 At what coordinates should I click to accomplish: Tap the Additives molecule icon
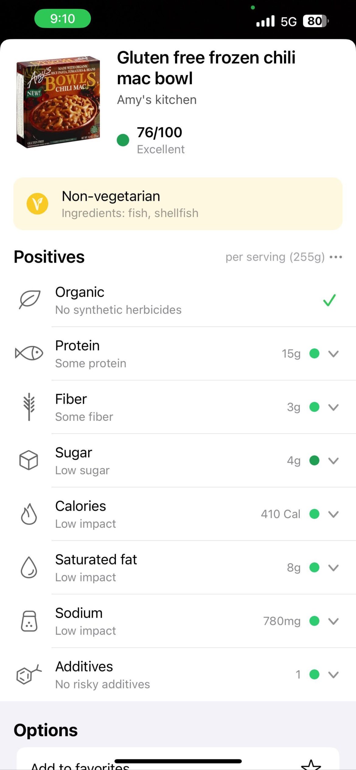point(29,674)
